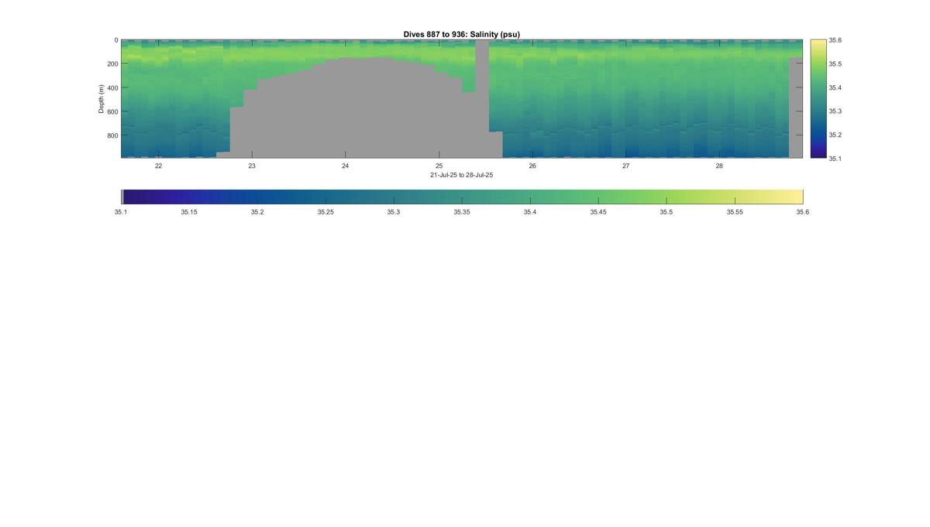Click the vertical colorbar beside the plot

818,99
